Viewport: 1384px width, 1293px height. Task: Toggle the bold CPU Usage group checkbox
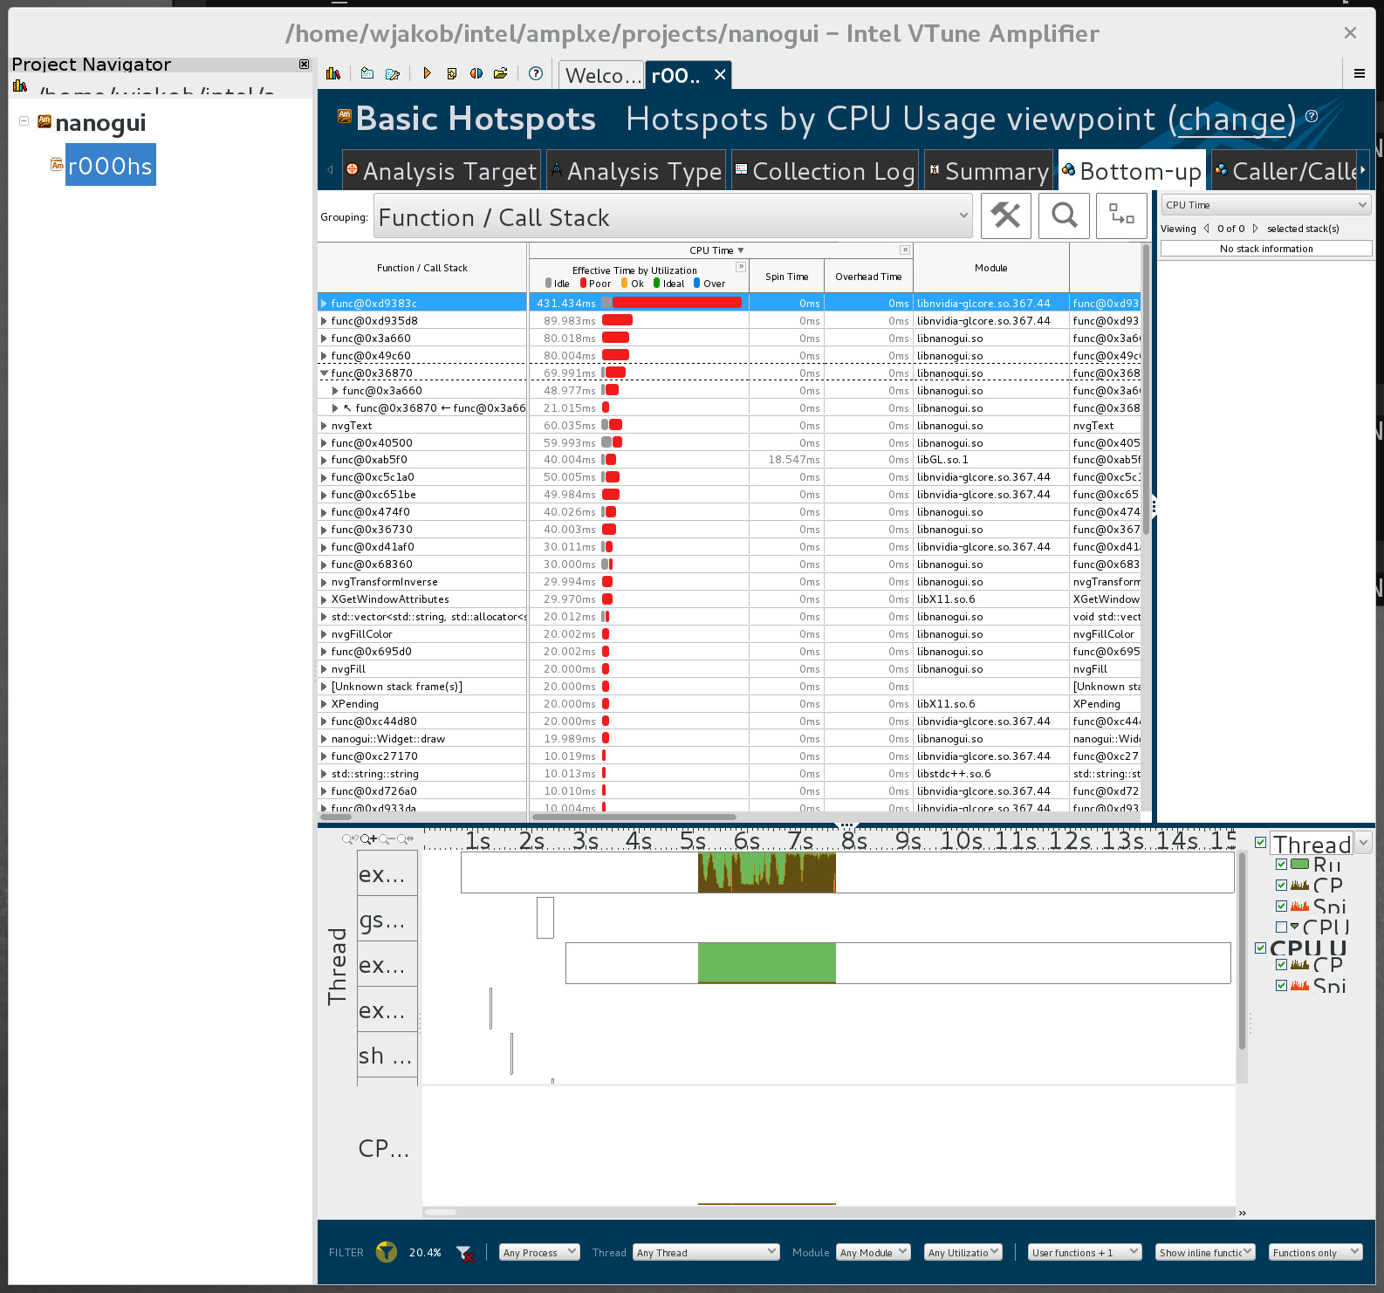click(x=1260, y=948)
